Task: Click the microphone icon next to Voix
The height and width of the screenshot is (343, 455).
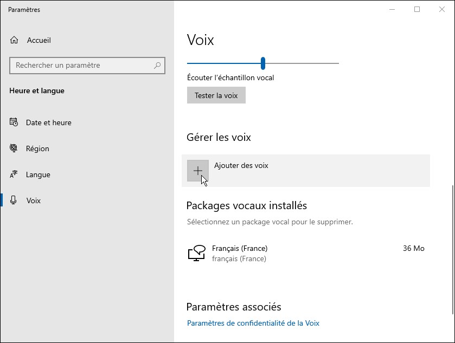Action: coord(14,200)
